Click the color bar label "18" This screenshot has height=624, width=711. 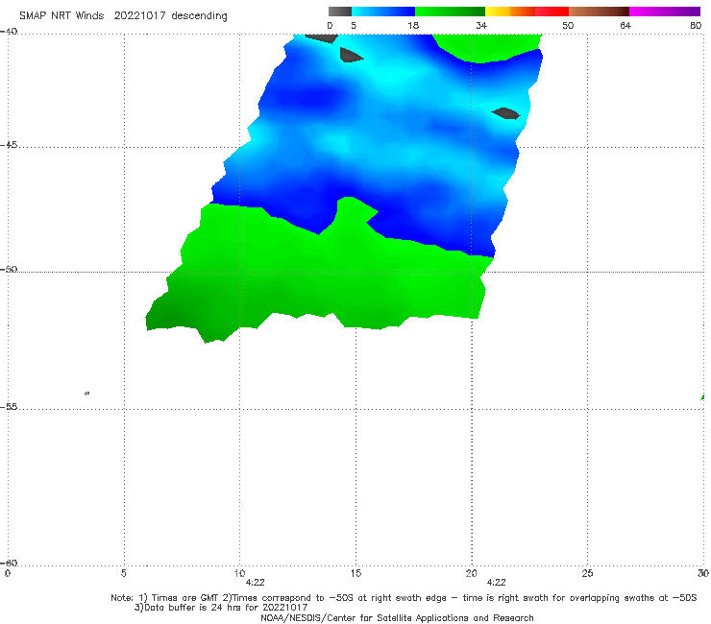click(x=413, y=25)
